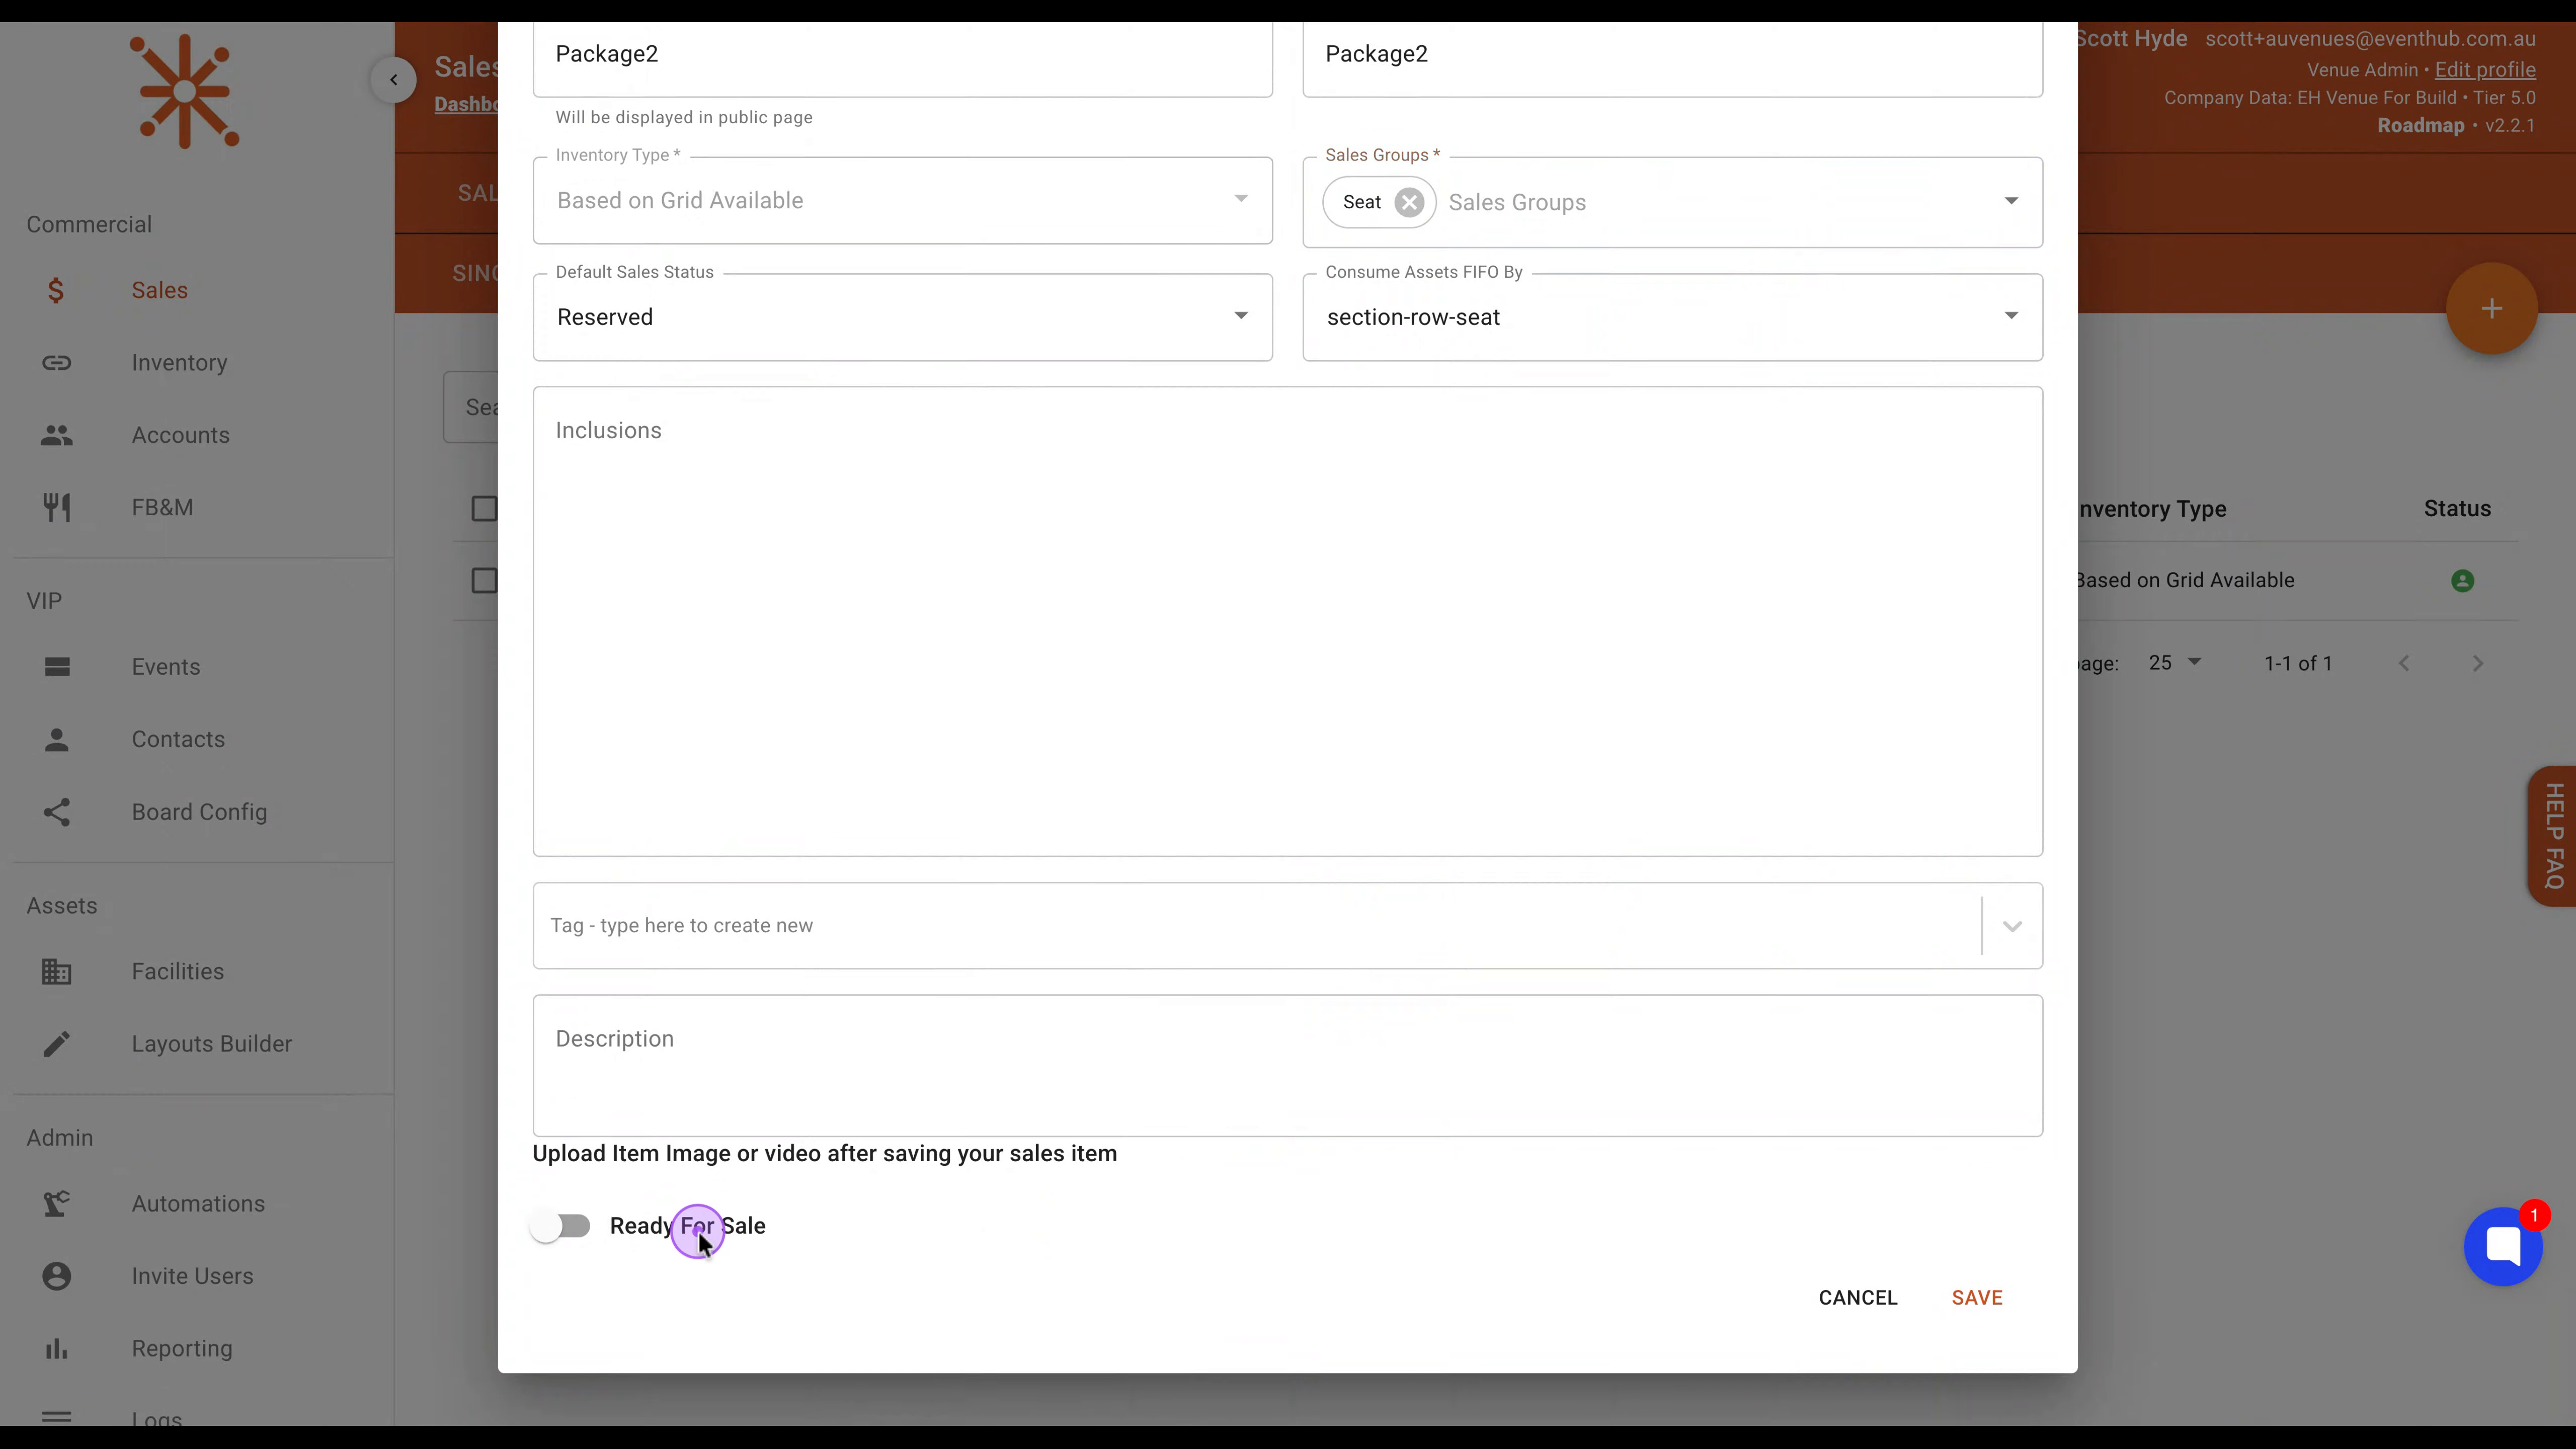Open the Sales Groups dropdown arrow
Screen dimensions: 2576x1449
(2011, 201)
